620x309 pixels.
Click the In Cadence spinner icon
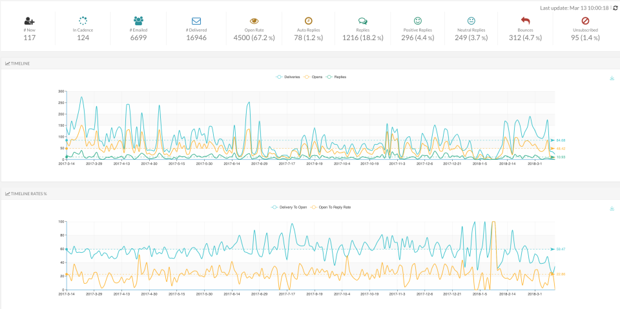(x=83, y=21)
